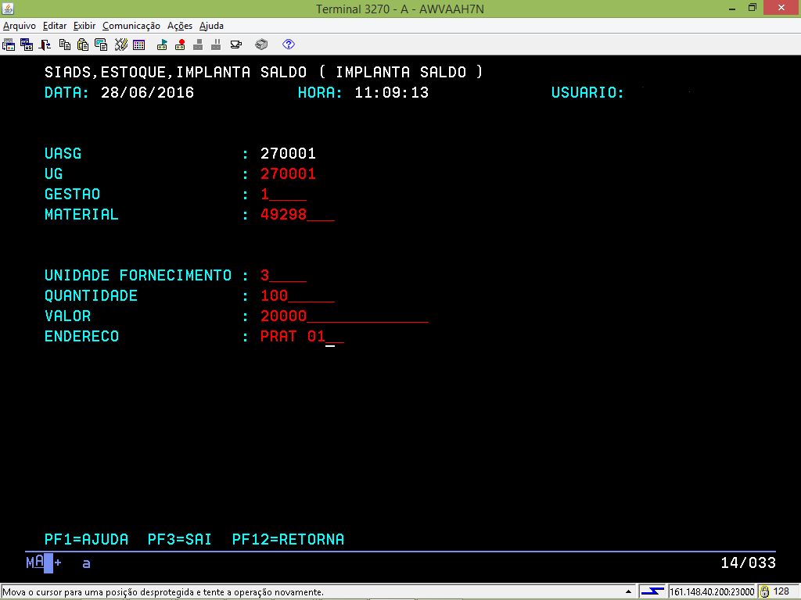
Task: Click the date 28/06/2016
Action: pyautogui.click(x=147, y=93)
